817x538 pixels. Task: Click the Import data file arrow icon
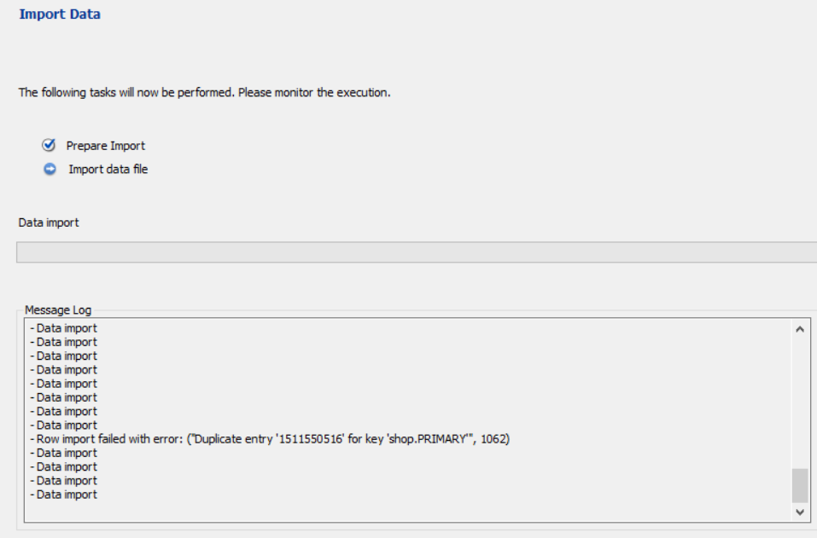pos(49,169)
